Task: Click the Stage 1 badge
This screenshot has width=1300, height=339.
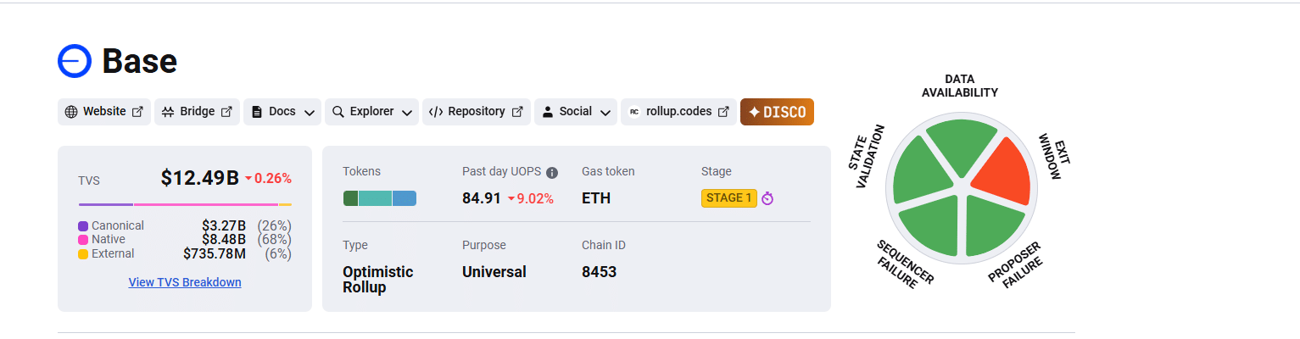Action: [x=728, y=198]
